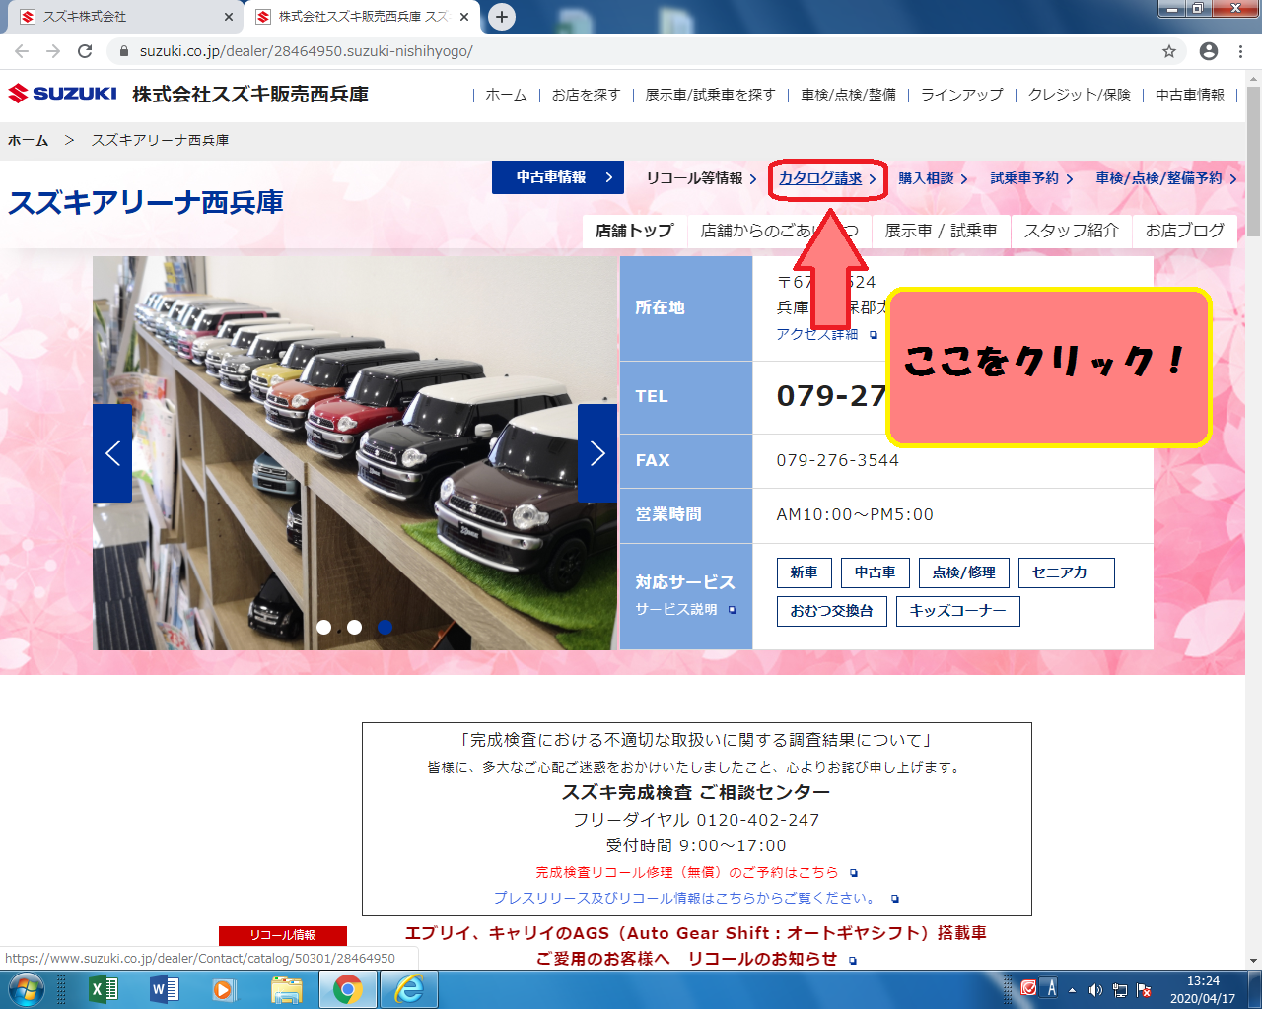Open 購入相談 link

[x=933, y=178]
